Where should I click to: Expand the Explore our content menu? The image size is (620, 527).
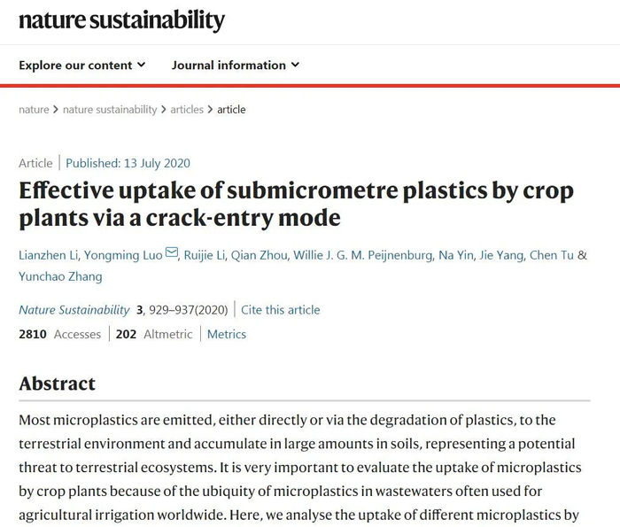[82, 65]
